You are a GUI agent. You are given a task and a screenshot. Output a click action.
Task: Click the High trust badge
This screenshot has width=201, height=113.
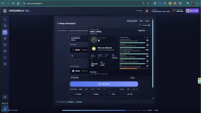[142, 30]
